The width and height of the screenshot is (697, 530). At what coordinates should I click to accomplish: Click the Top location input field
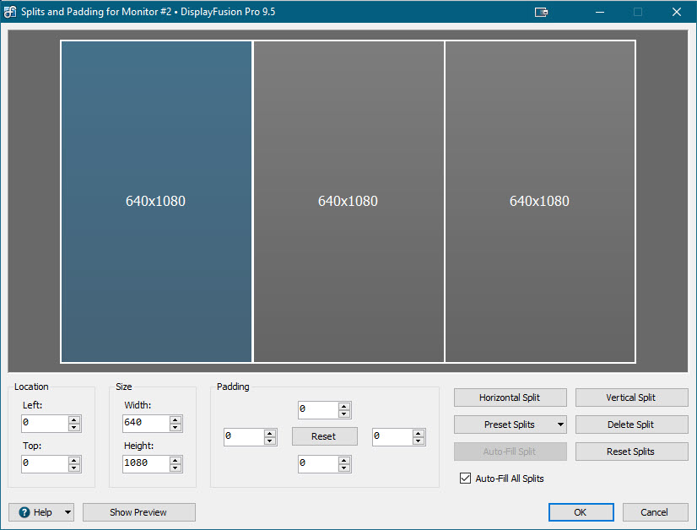point(45,463)
